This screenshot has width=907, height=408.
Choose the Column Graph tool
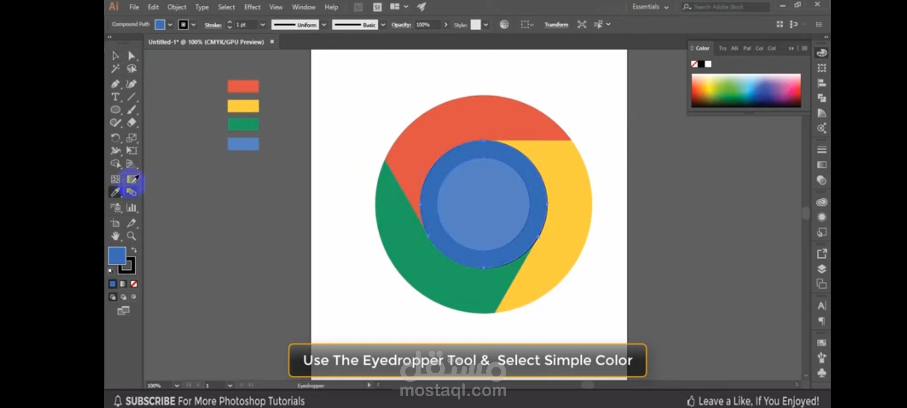[131, 207]
